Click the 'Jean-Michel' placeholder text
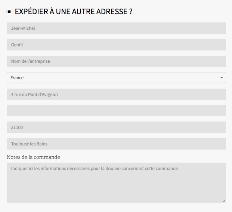Image resolution: width=232 pixels, height=212 pixels. click(23, 28)
